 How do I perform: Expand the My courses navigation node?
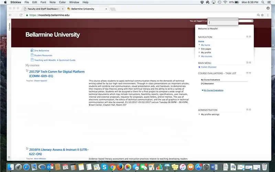[199, 56]
